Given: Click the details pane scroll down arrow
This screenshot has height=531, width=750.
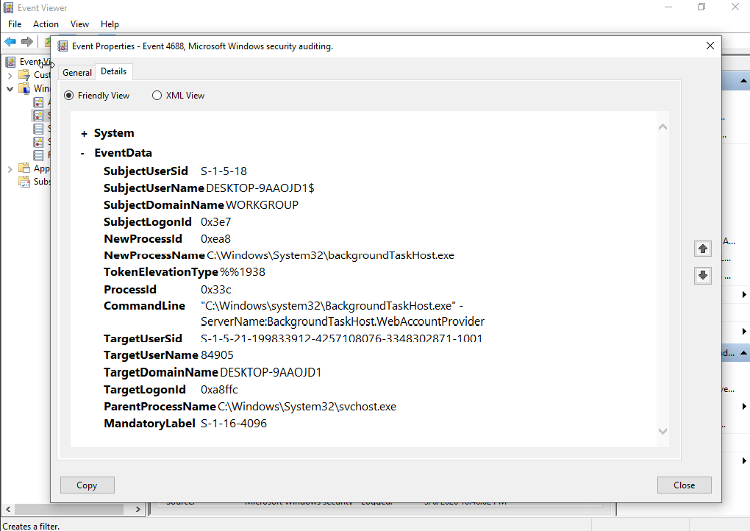Looking at the screenshot, I should pyautogui.click(x=663, y=431).
